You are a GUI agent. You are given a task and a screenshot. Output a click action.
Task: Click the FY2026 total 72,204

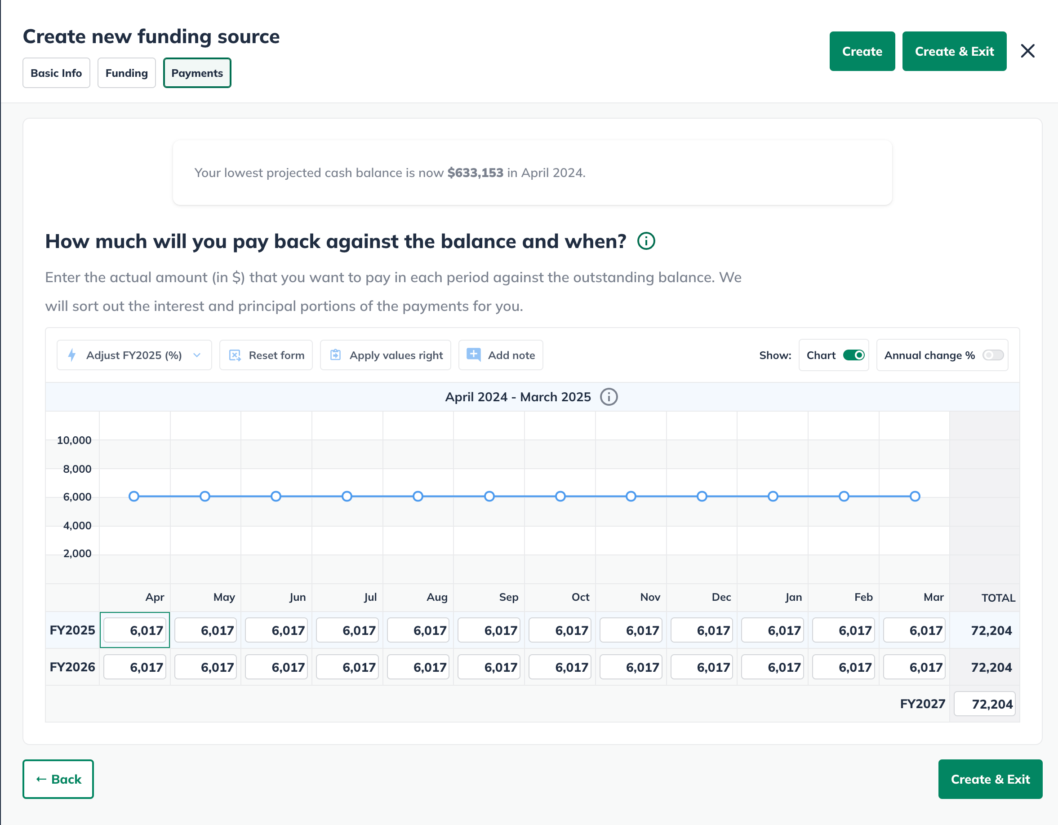[991, 667]
